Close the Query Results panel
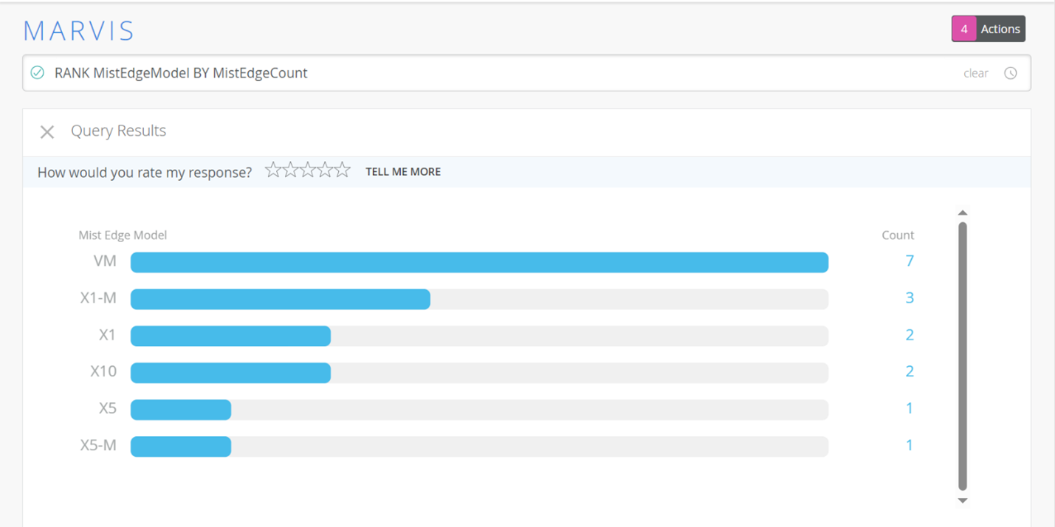The image size is (1055, 527). click(x=47, y=132)
